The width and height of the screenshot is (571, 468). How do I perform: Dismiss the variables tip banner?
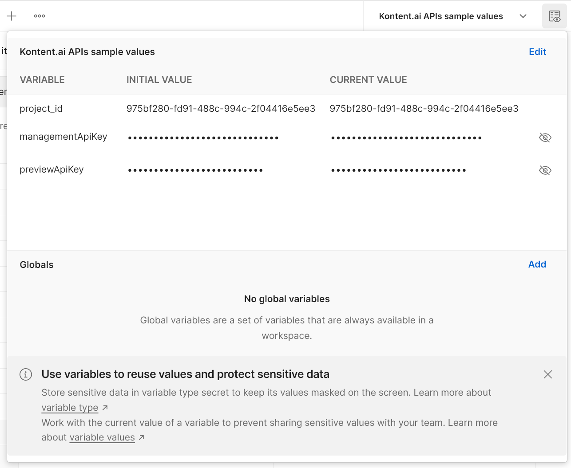pos(547,374)
